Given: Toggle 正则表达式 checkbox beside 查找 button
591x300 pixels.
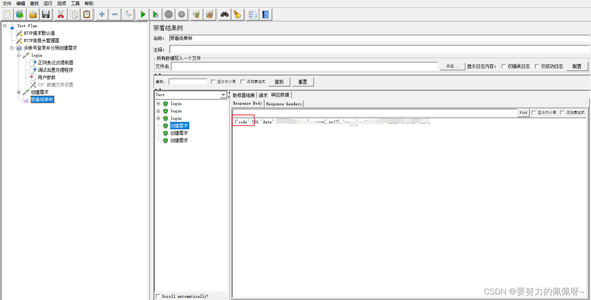Looking at the screenshot, I should (243, 82).
